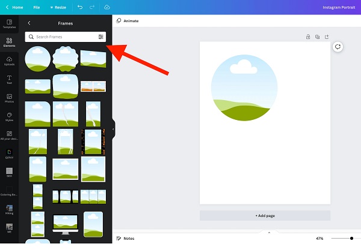Screen dimensions: 361x250
Task: Click Add page below the canvas
Action: [265, 216]
